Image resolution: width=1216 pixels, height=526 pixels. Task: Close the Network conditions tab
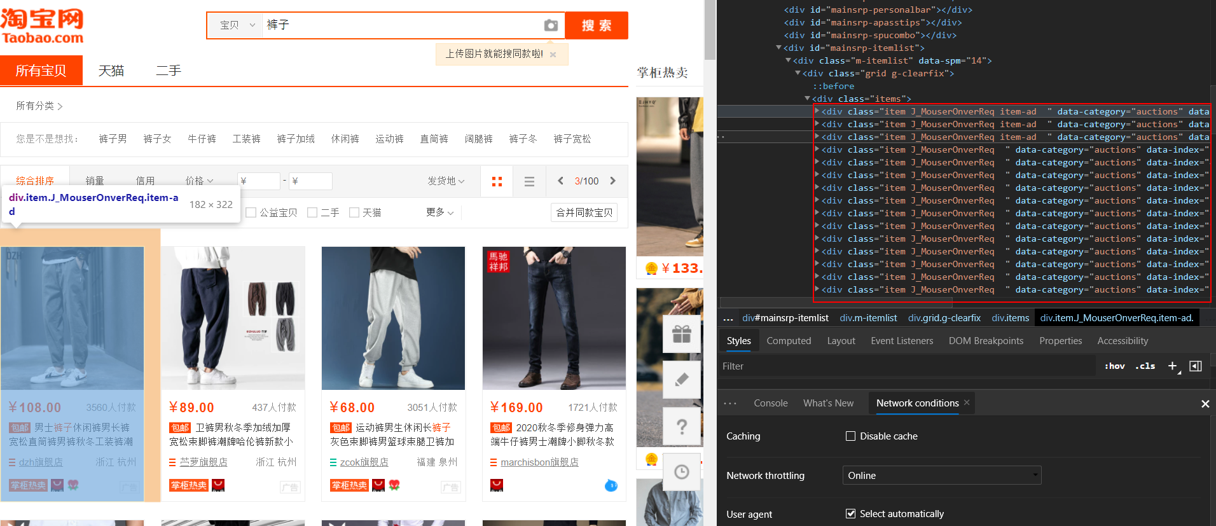[x=967, y=403]
